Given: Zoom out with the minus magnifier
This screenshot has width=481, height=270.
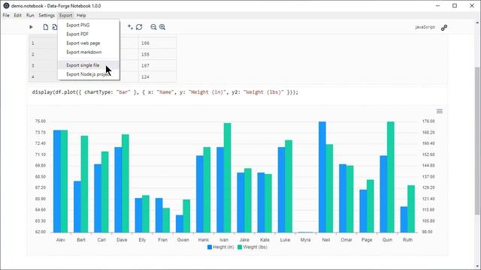Looking at the screenshot, I should pos(153,27).
